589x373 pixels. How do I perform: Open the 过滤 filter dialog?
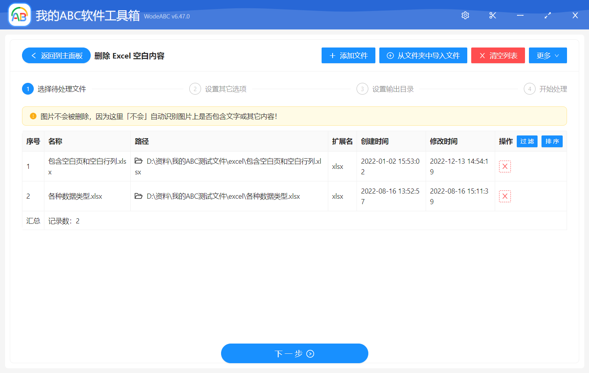click(x=527, y=141)
